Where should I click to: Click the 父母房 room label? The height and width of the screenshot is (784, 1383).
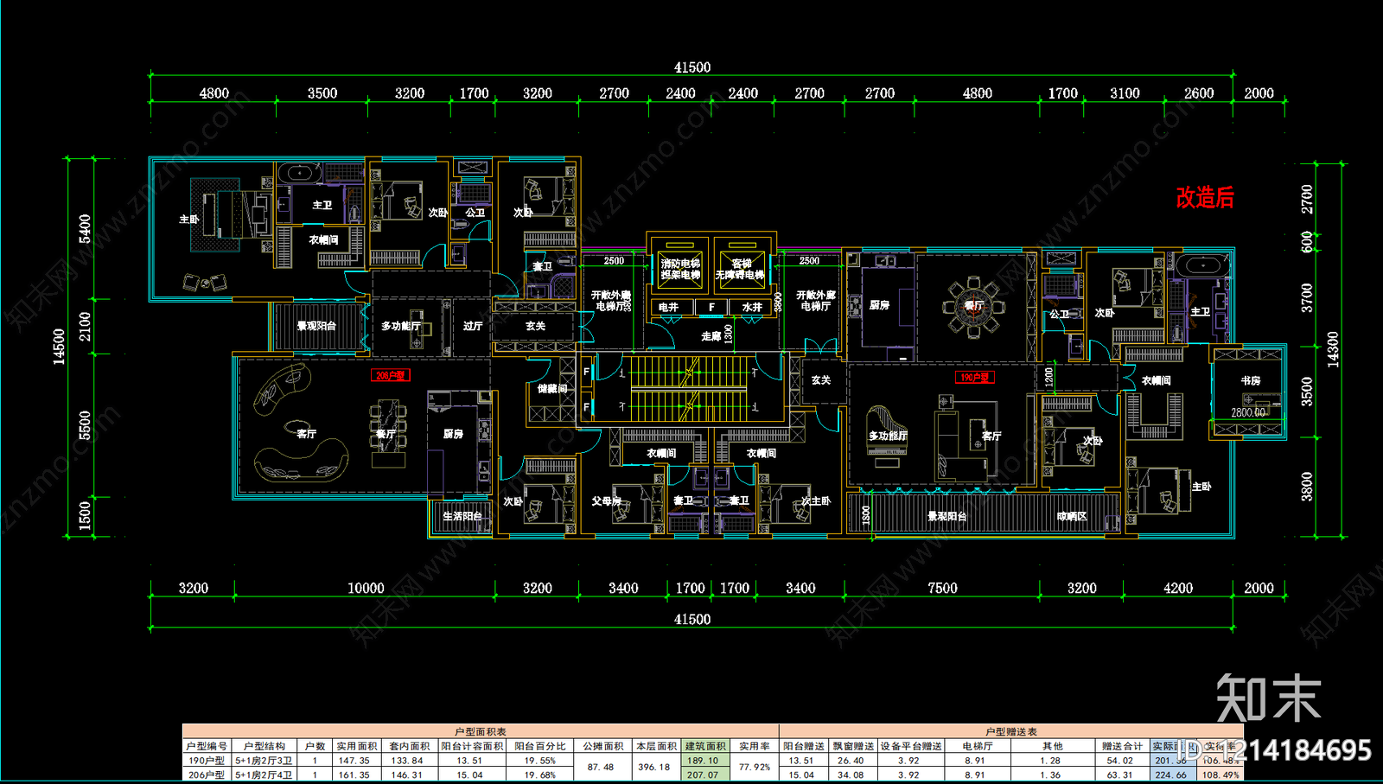coord(606,501)
